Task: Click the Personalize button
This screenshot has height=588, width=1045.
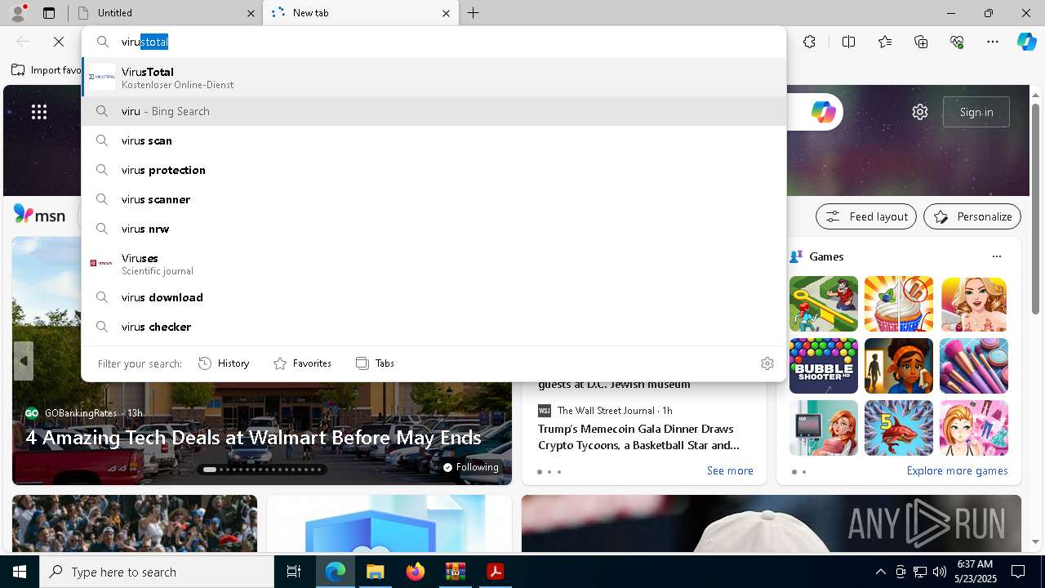Action: [x=972, y=216]
